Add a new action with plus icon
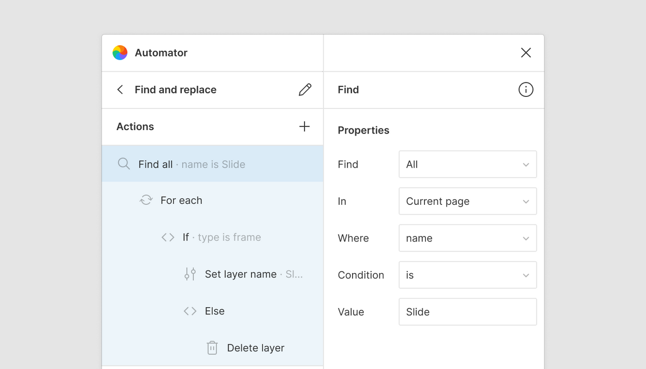Image resolution: width=646 pixels, height=369 pixels. (x=304, y=127)
